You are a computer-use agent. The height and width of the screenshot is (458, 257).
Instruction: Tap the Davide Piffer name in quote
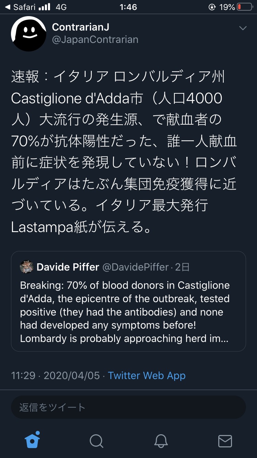click(68, 267)
